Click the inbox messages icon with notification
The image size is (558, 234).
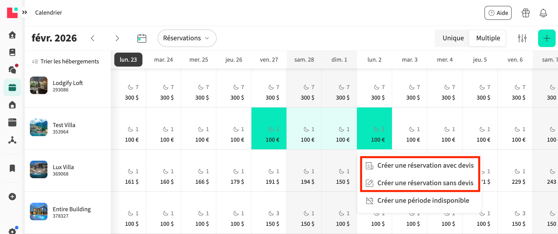(12, 70)
